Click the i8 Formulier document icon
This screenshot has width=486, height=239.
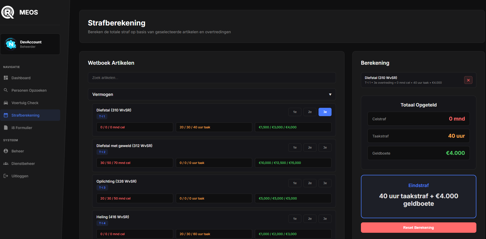[6, 128]
